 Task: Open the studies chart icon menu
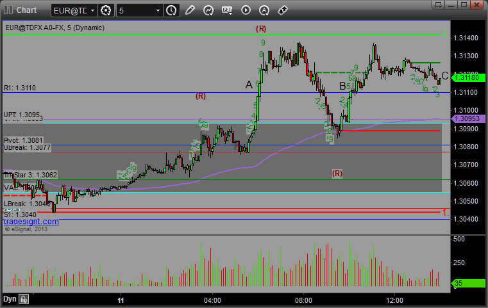click(208, 11)
